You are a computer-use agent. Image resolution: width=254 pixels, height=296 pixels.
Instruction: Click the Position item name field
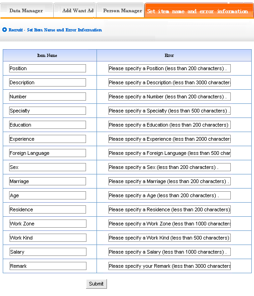click(47, 68)
